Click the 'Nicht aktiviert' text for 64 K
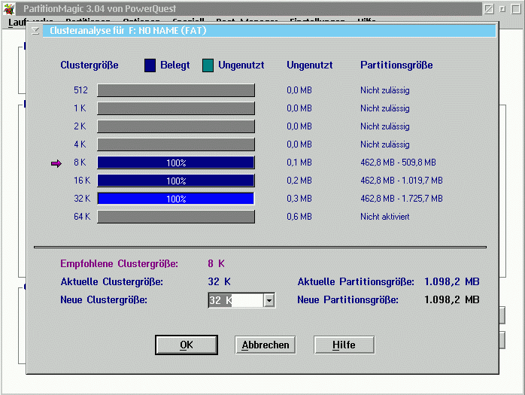 click(384, 217)
